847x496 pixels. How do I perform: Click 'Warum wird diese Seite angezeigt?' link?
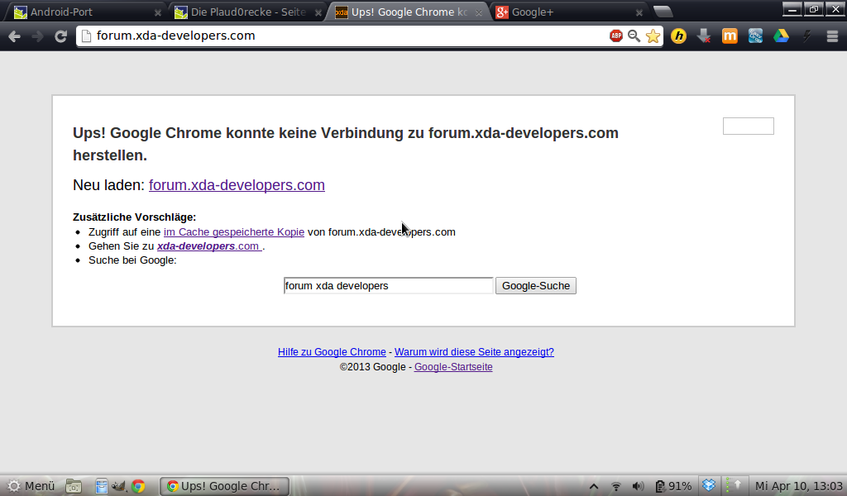[474, 351]
